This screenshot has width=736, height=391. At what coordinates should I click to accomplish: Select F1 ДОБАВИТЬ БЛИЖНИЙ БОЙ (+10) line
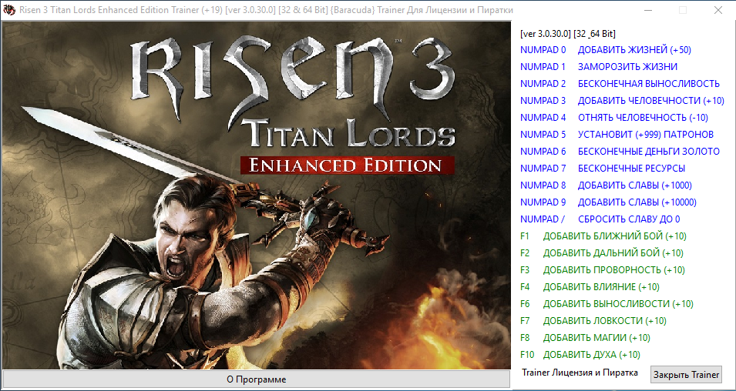[x=603, y=236]
